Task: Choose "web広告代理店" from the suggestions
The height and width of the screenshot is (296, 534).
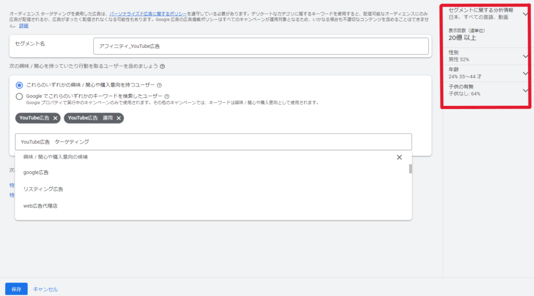Action: coord(40,206)
